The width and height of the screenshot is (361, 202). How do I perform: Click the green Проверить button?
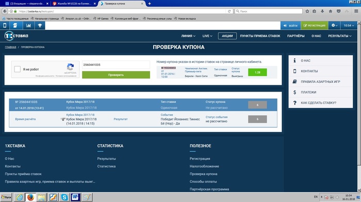point(116,75)
